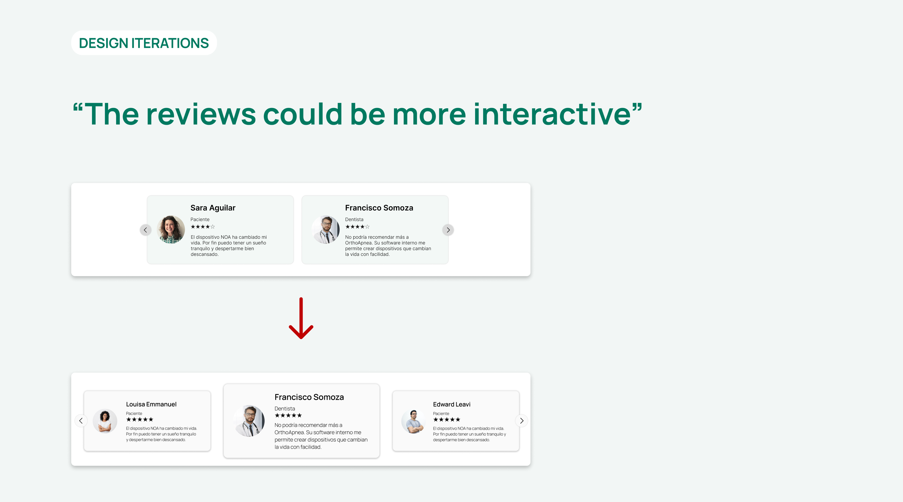Select the Edward Leavi name heading
This screenshot has width=903, height=502.
[x=451, y=404]
